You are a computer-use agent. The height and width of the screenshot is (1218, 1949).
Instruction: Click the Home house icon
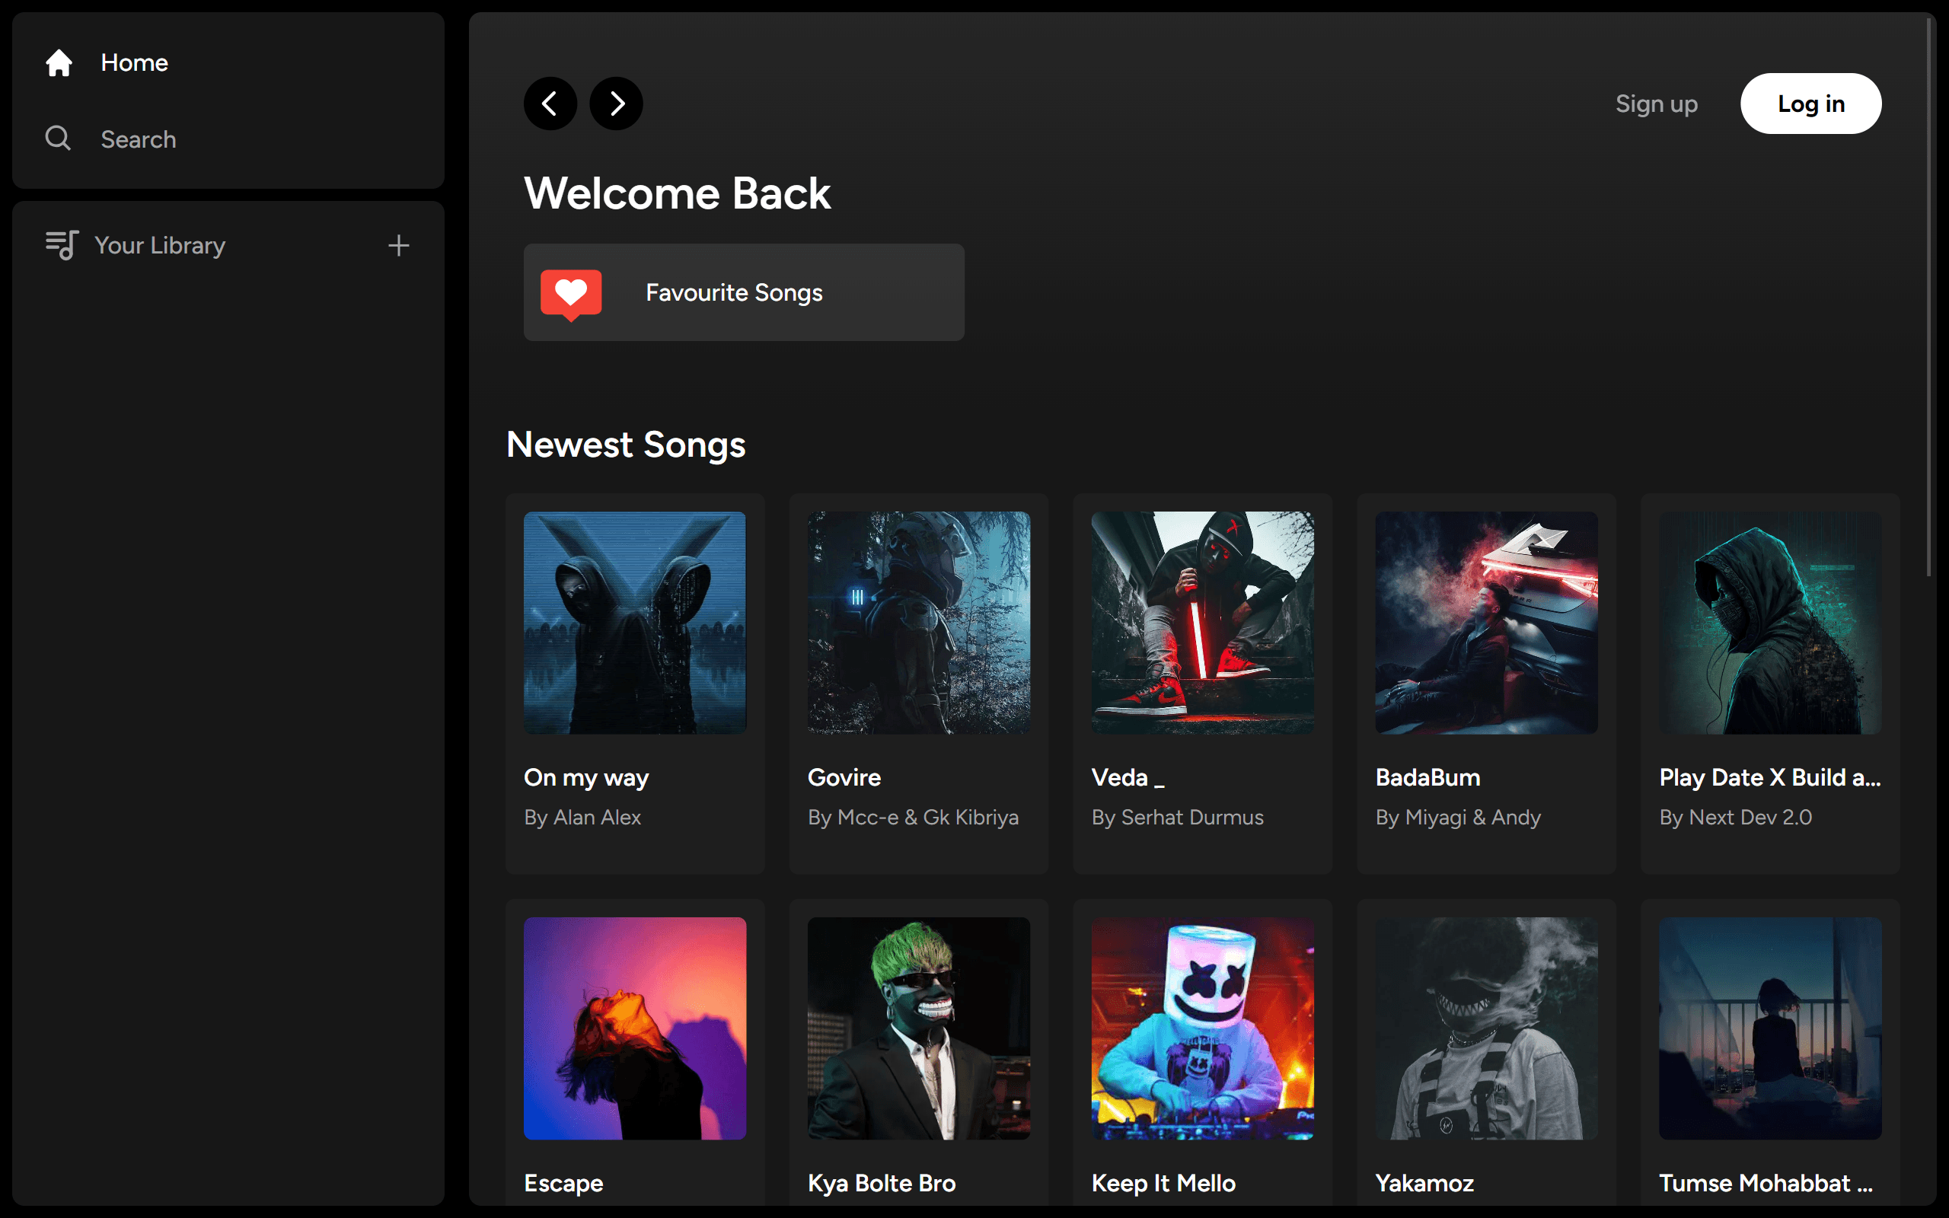pyautogui.click(x=59, y=63)
